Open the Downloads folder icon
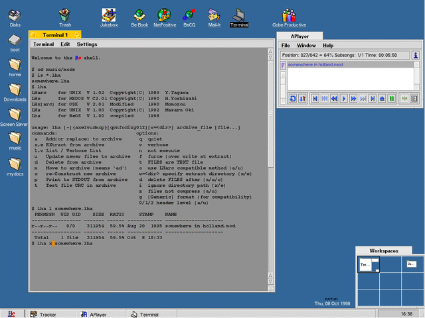425x318 pixels. tap(15, 92)
